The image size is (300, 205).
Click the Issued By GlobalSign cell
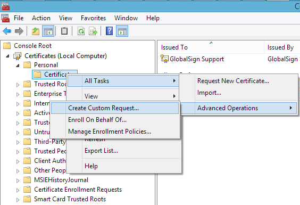pyautogui.click(x=284, y=59)
